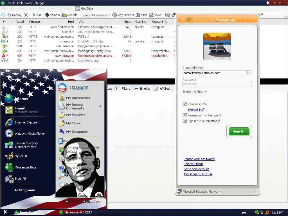Open the Forgot your password? link
Image resolution: width=288 pixels, height=216 pixels.
(199, 159)
